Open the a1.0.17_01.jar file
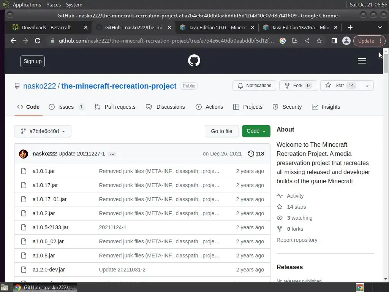Image resolution: width=389 pixels, height=292 pixels. pyautogui.click(x=50, y=199)
